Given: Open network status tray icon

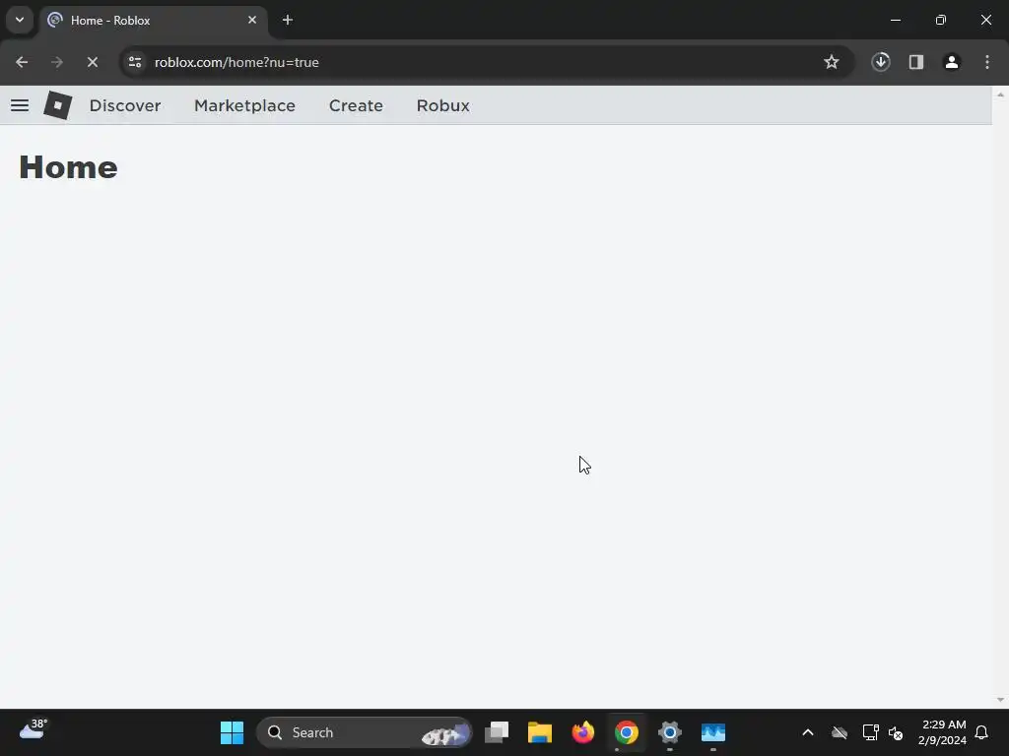Looking at the screenshot, I should [871, 732].
